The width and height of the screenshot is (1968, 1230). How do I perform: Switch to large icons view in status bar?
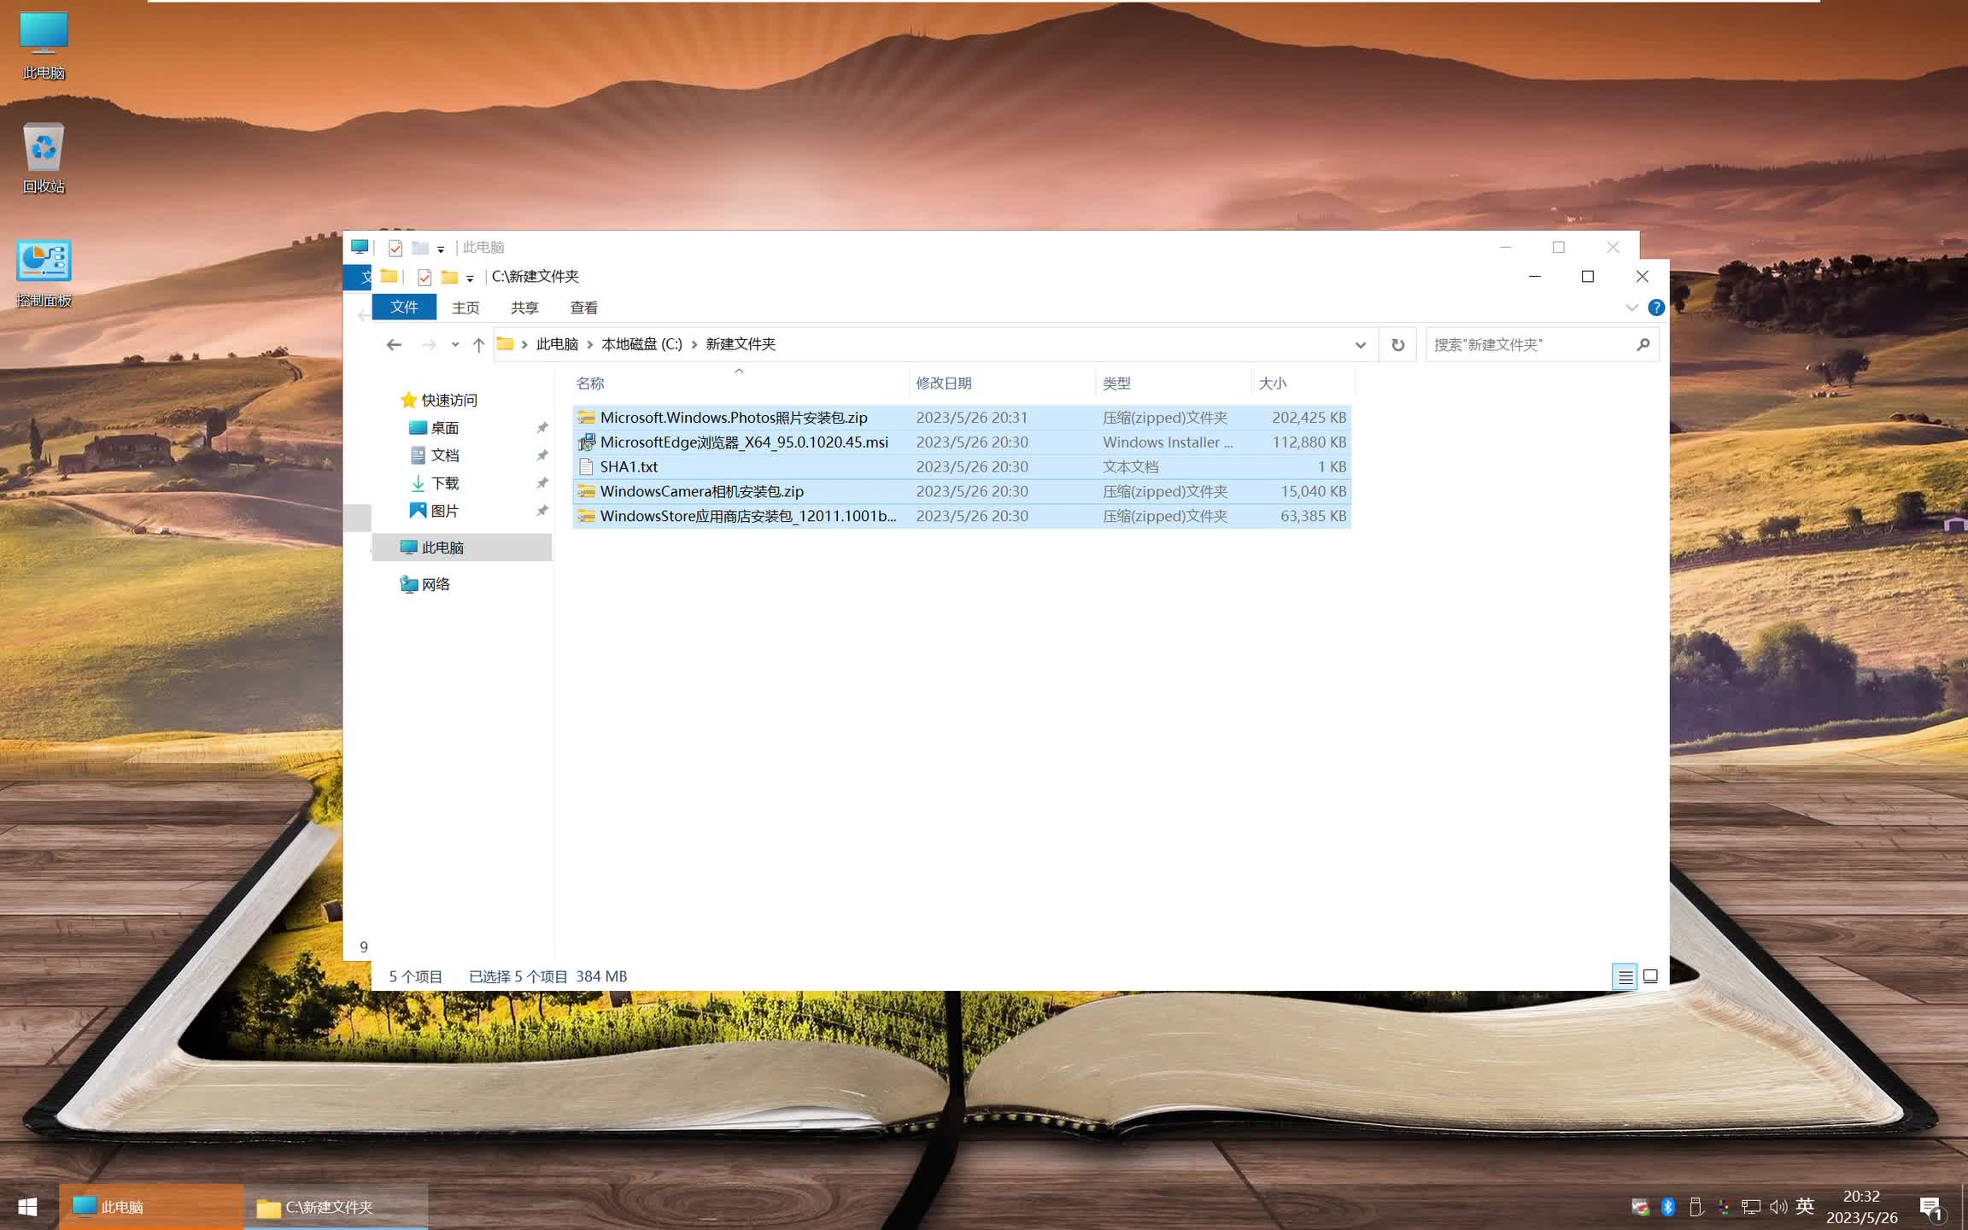(1650, 977)
